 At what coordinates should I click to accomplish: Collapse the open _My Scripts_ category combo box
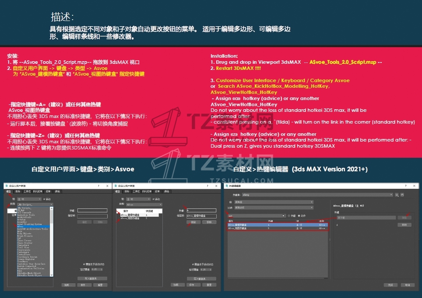(35, 204)
